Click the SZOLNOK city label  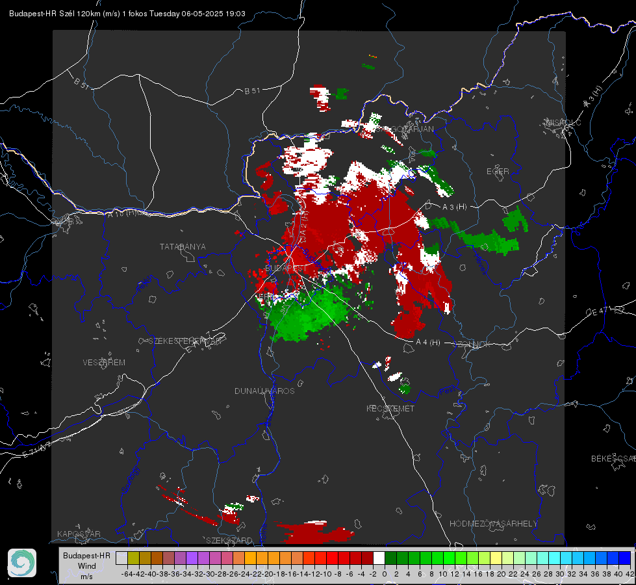tap(472, 344)
